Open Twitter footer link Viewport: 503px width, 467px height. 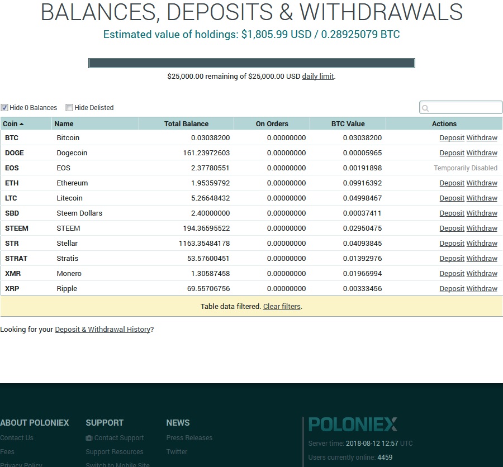pyautogui.click(x=177, y=451)
